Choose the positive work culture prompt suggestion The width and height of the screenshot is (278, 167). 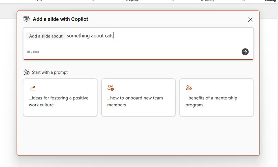click(x=60, y=101)
